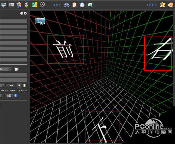Click the Google street view map icon
The width and height of the screenshot is (175, 144).
click(x=35, y=5)
